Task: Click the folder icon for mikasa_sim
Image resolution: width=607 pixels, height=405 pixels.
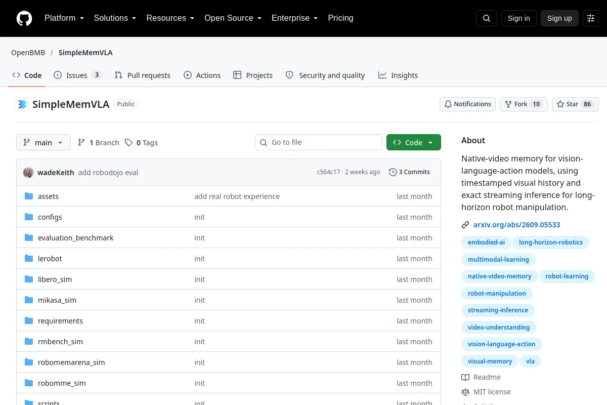Action: [29, 300]
